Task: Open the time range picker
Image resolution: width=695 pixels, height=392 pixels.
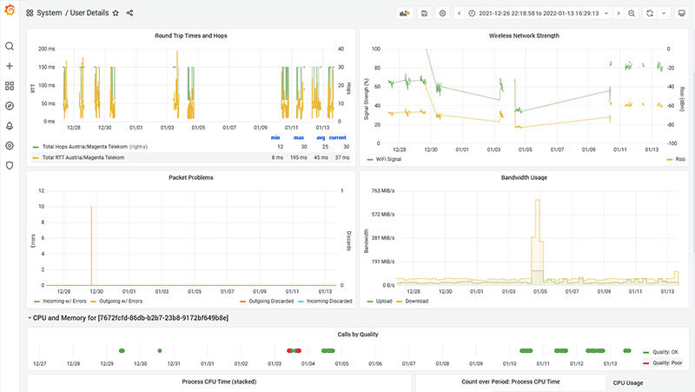Action: point(539,13)
